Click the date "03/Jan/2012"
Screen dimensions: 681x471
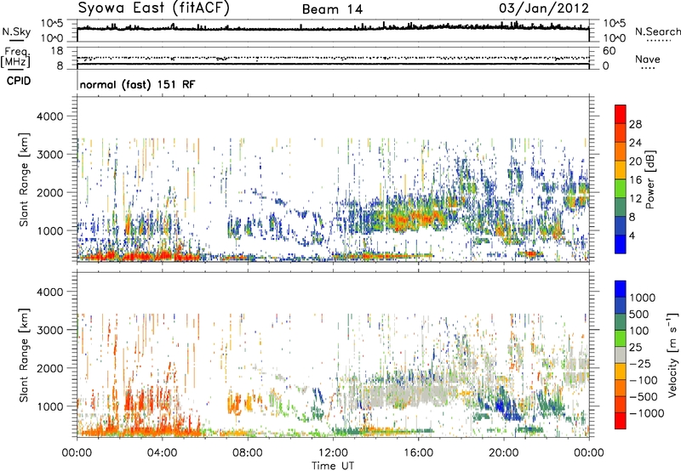tap(544, 9)
